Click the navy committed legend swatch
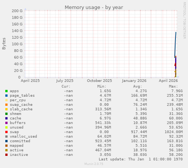This screenshot has width=188, height=168. coord(6,141)
